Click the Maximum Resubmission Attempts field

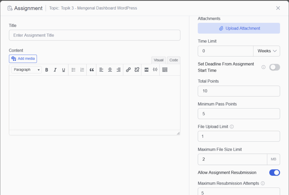tap(239, 192)
